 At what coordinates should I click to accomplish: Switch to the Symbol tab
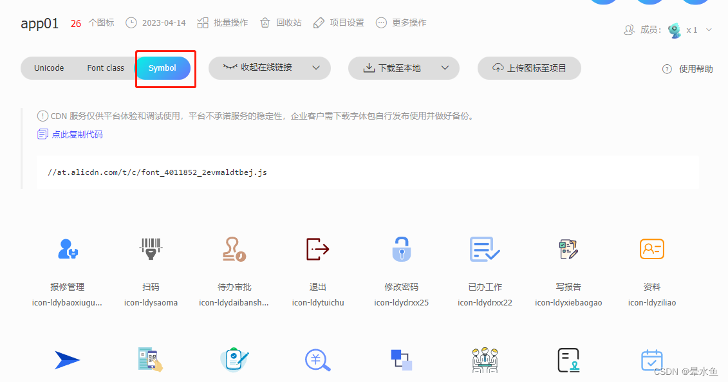(162, 68)
